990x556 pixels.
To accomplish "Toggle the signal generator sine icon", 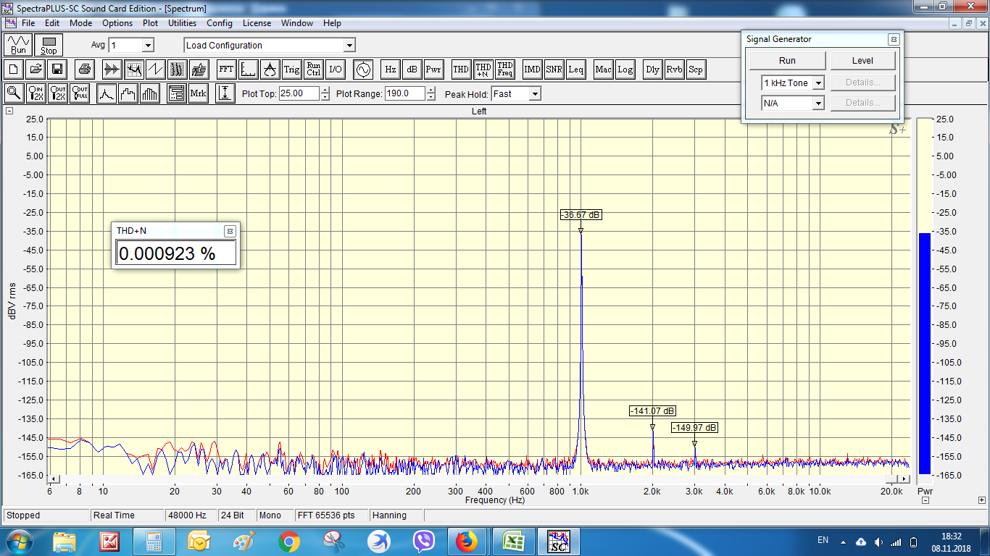I will 362,69.
